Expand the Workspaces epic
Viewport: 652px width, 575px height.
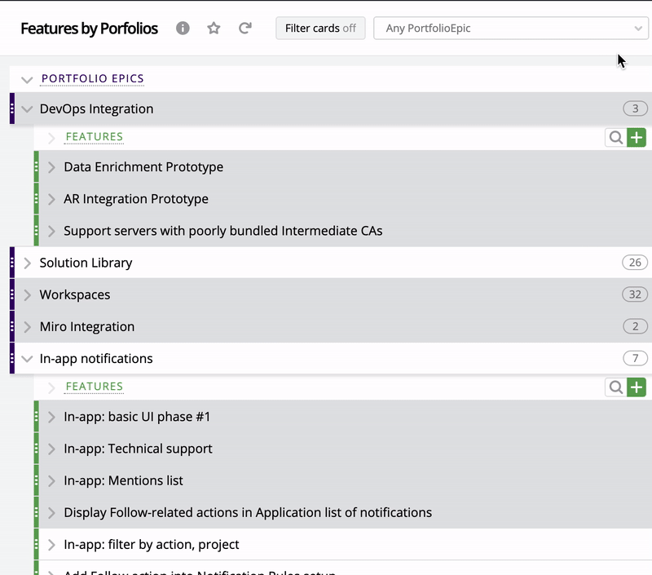[x=27, y=294]
